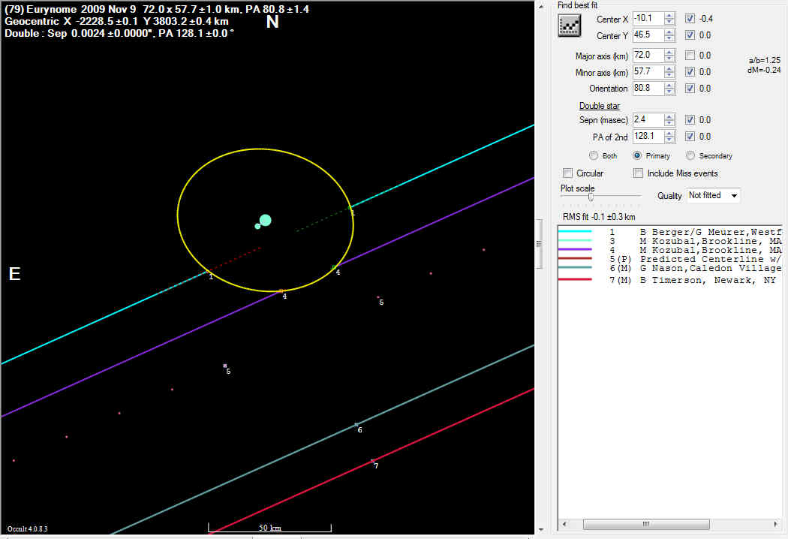Click chord marker 7 on the red line
Image resolution: width=788 pixels, height=539 pixels.
pyautogui.click(x=372, y=461)
